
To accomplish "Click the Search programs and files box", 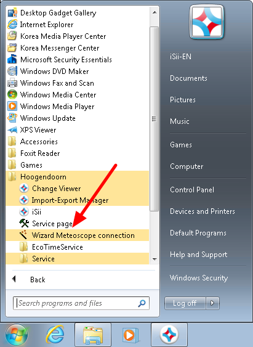I will (81, 303).
